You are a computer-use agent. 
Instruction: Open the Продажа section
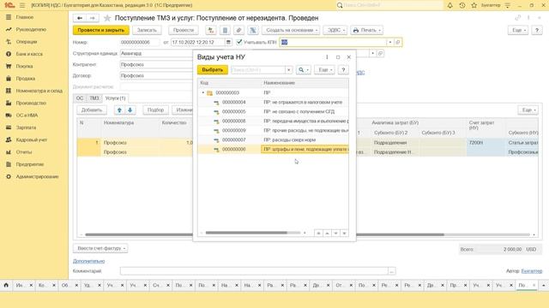(25, 79)
